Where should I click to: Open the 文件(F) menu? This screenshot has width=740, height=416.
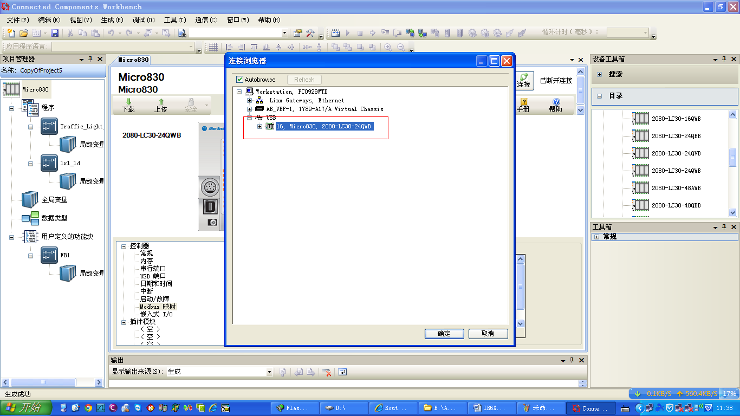coord(18,20)
